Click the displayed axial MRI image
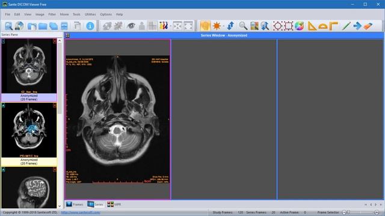The width and height of the screenshot is (385, 216). (118, 119)
